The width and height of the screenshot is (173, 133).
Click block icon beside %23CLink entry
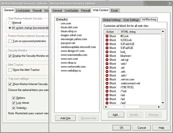coord(107,40)
